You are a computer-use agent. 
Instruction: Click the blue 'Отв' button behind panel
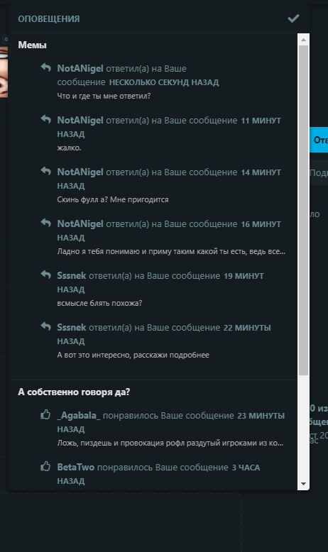click(319, 140)
